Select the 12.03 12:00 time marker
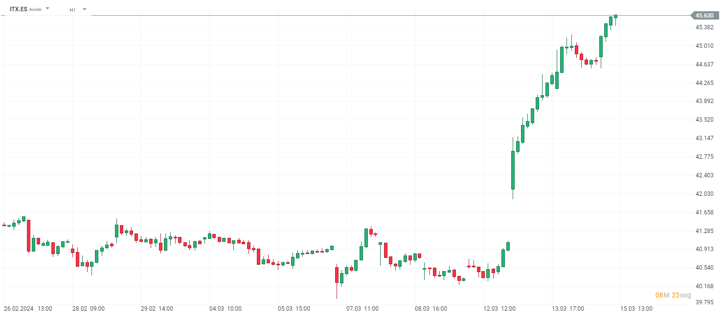Screen dimensions: 725x317 (x=499, y=309)
